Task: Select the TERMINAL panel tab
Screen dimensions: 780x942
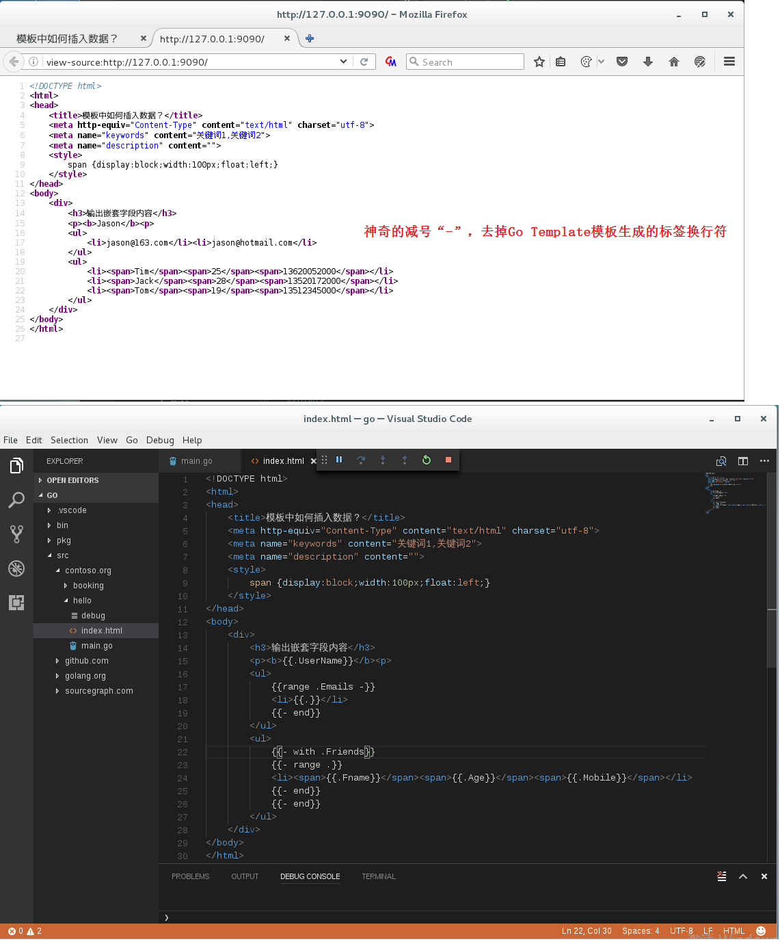Action: 379,876
